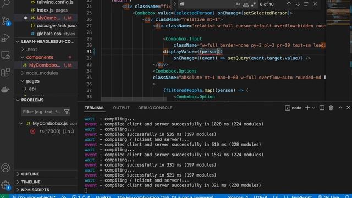Image resolution: width=352 pixels, height=198 pixels.
Task: Open Remote Explorer view
Action: (5, 55)
